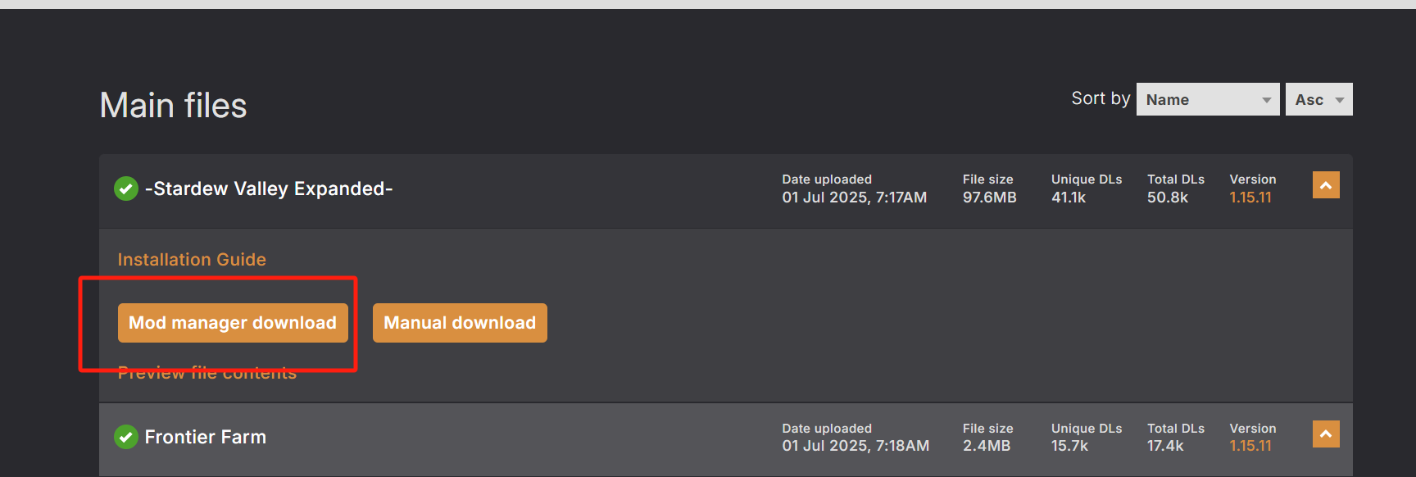Click the Main files heading
Viewport: 1416px width, 477px height.
173,106
